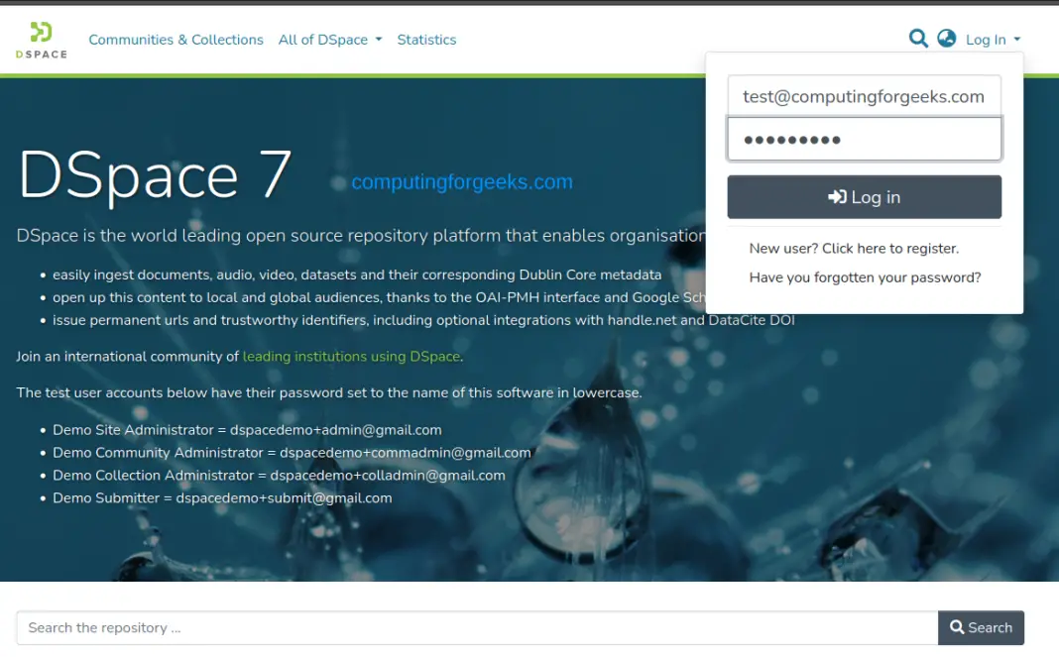Click the Search the repository input box
Viewport: 1059px width, 657px height.
click(476, 627)
